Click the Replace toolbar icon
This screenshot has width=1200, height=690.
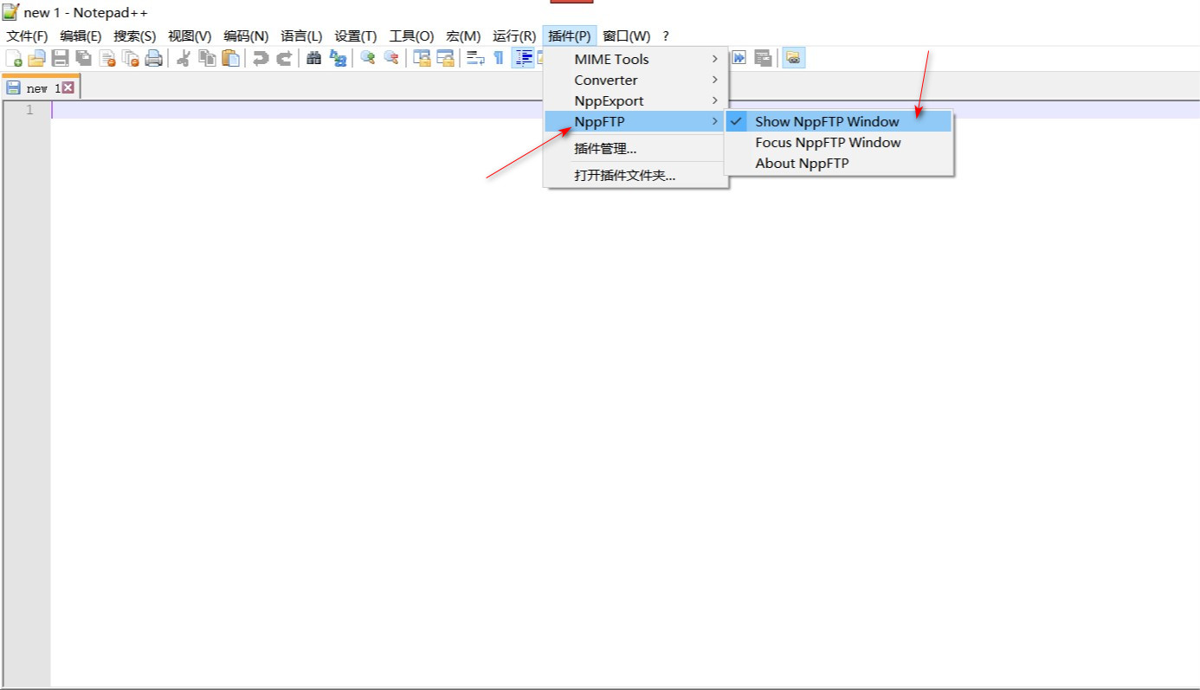click(x=338, y=58)
